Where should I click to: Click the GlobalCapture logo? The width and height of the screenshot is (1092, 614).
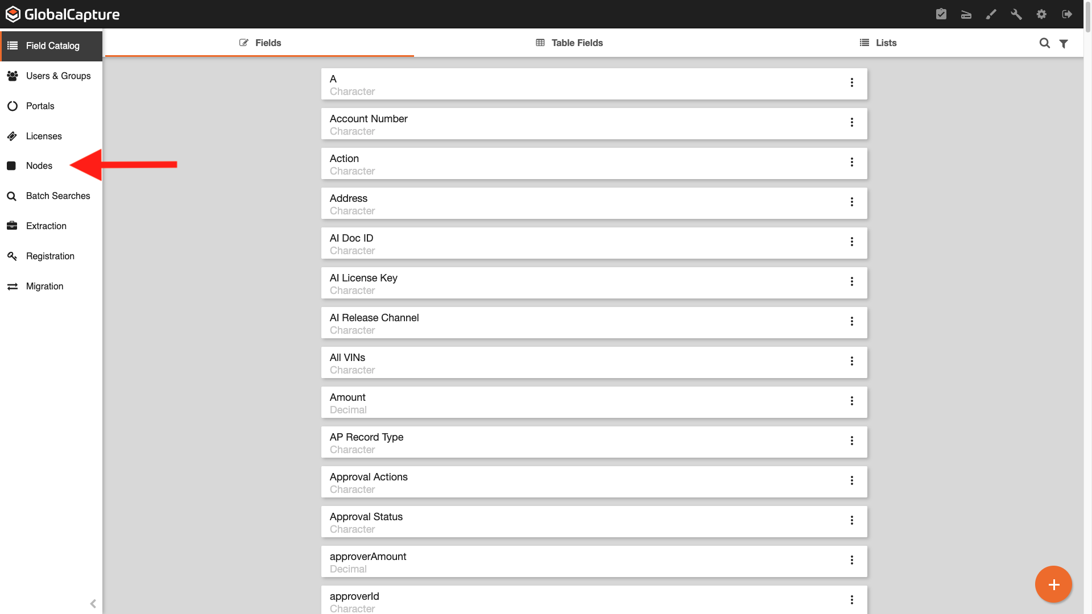click(63, 14)
